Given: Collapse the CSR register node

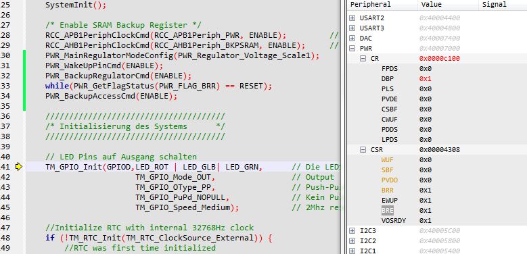Looking at the screenshot, I should click(363, 150).
